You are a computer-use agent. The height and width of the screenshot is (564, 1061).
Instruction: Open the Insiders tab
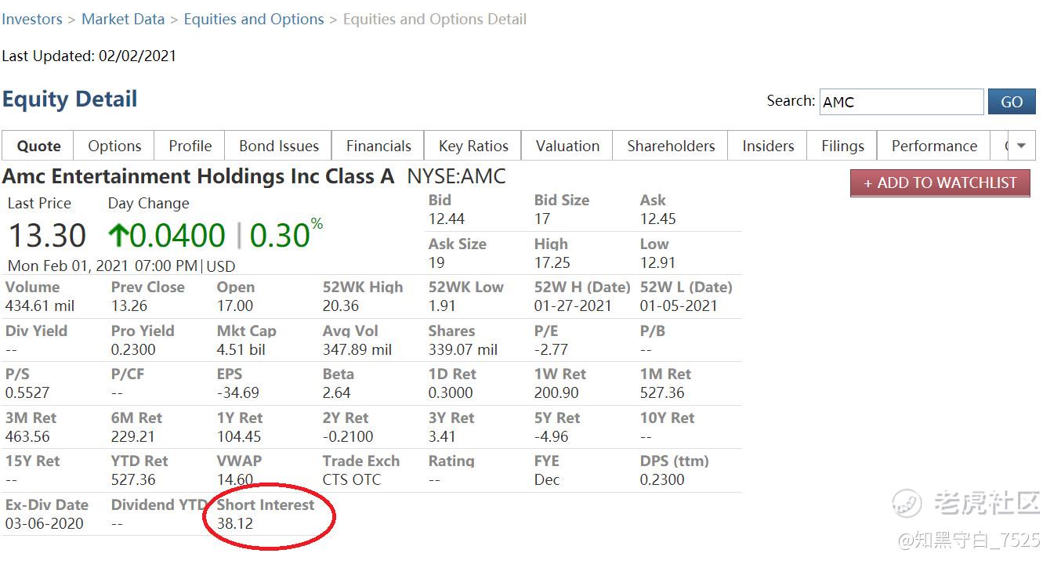coord(768,146)
